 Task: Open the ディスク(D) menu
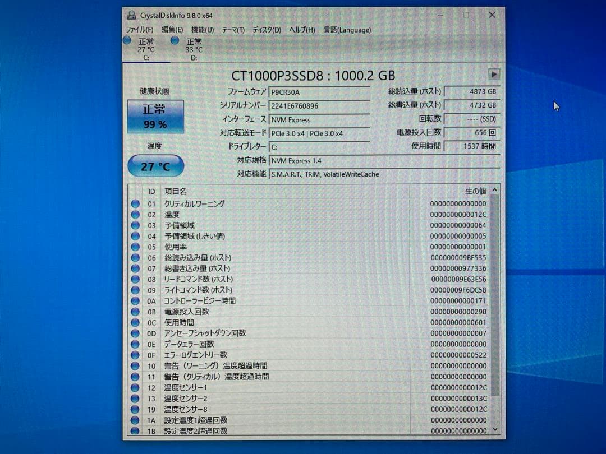267,30
